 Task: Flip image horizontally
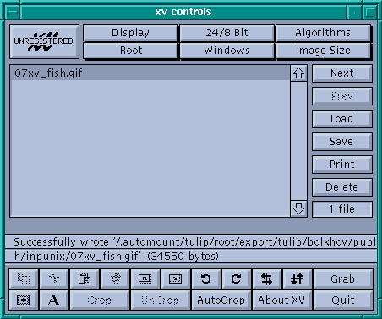click(x=267, y=278)
